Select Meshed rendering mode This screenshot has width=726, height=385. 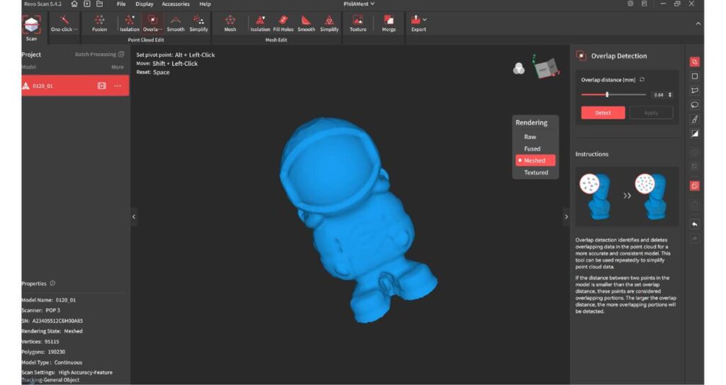(535, 161)
